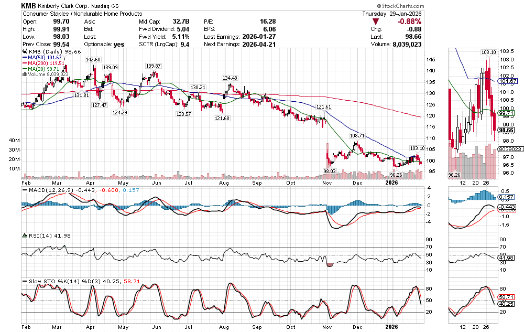Screen dimensions: 524x332
Task: Click the green RSI(14) area icon
Action: pos(23,235)
